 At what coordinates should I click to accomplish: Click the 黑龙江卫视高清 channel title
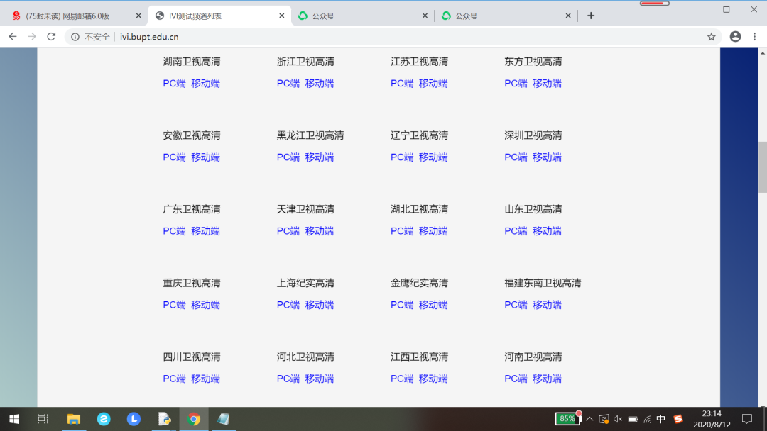click(310, 135)
